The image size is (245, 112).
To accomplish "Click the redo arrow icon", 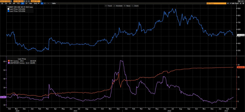I will pos(242,1).
